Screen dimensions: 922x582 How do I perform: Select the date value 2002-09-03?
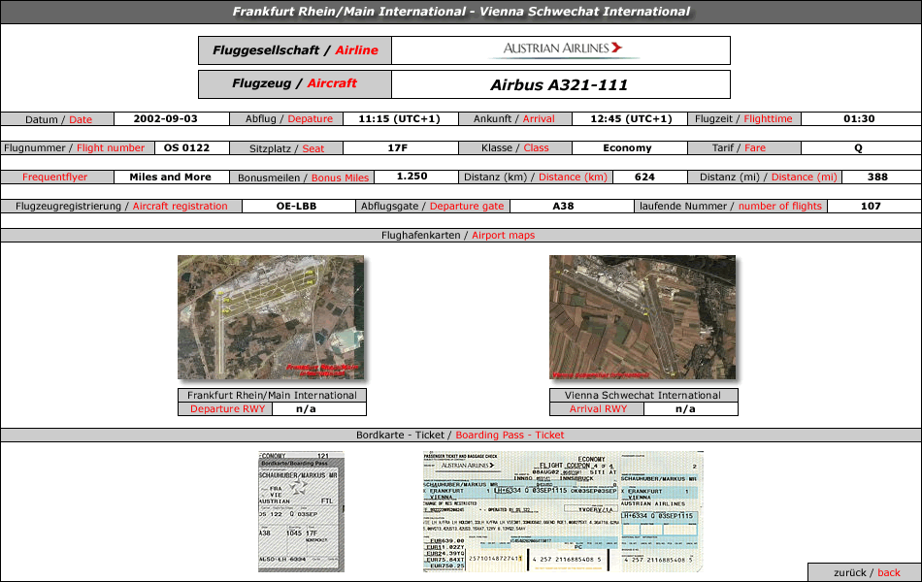165,118
